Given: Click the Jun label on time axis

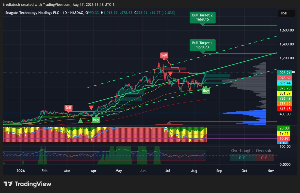Looking at the screenshot, I should pos(142,171).
